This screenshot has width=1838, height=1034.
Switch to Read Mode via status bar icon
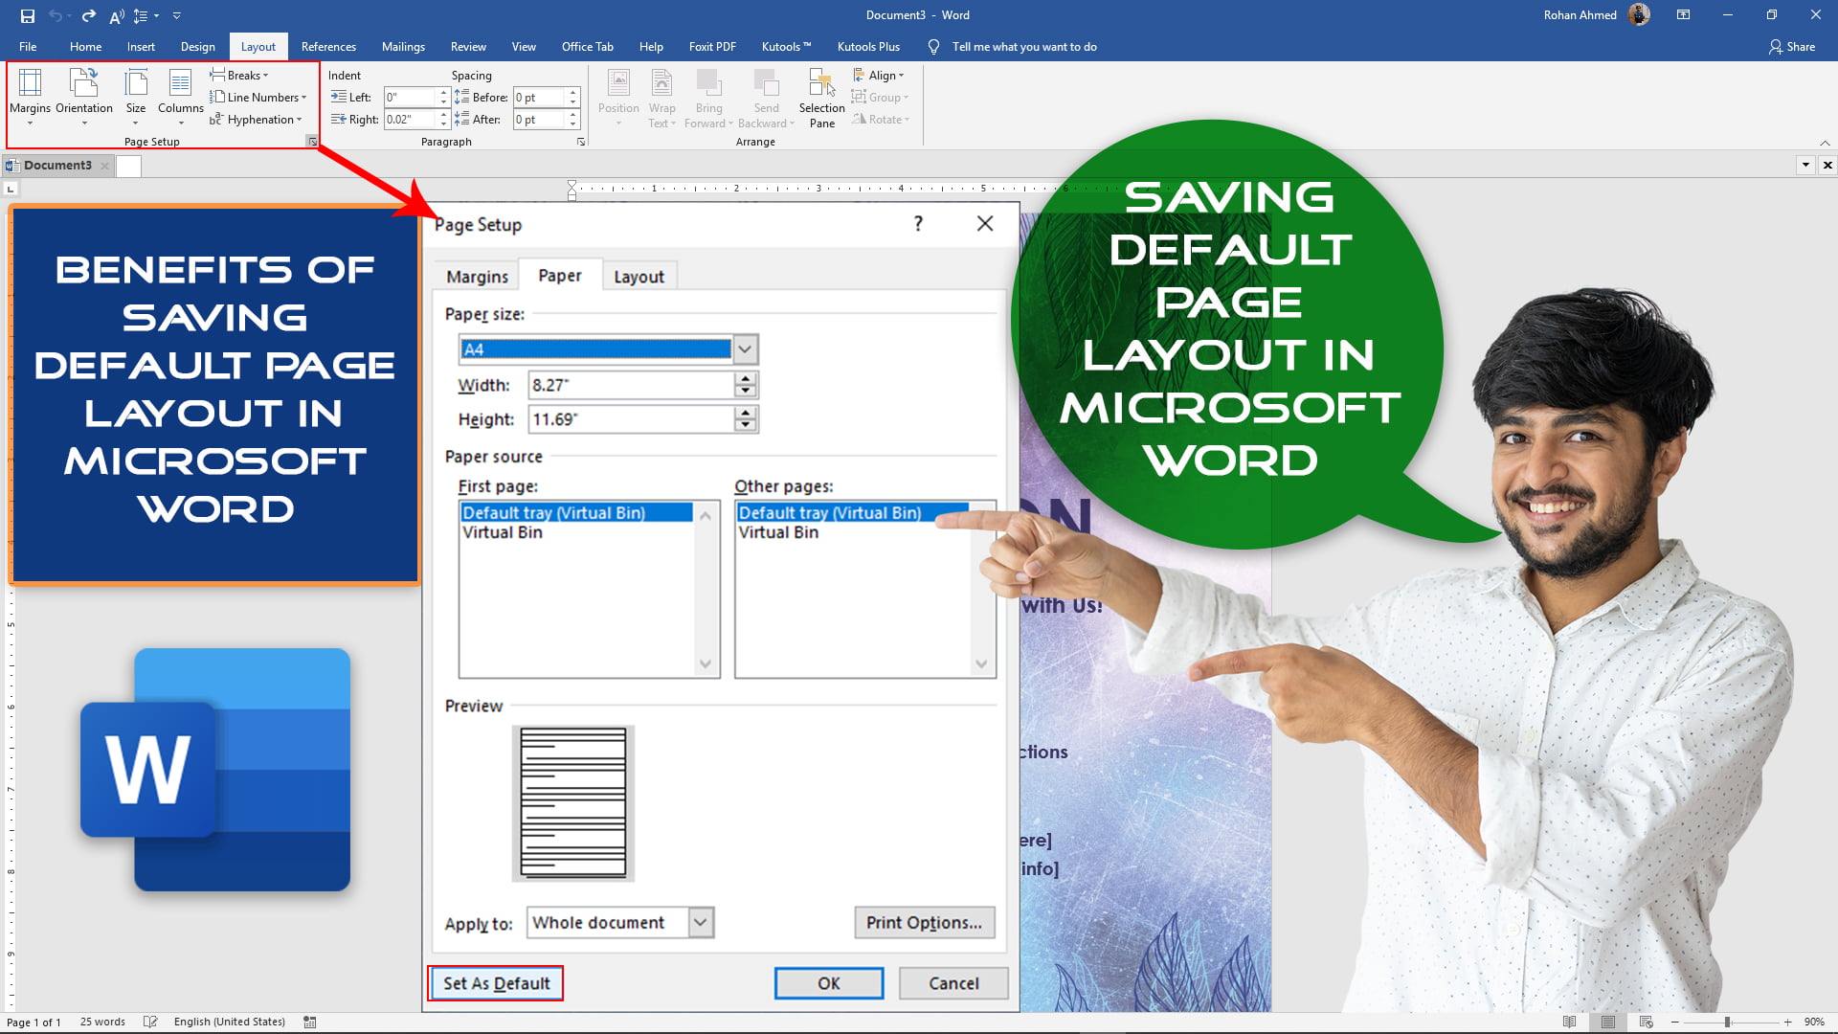click(x=1568, y=1022)
